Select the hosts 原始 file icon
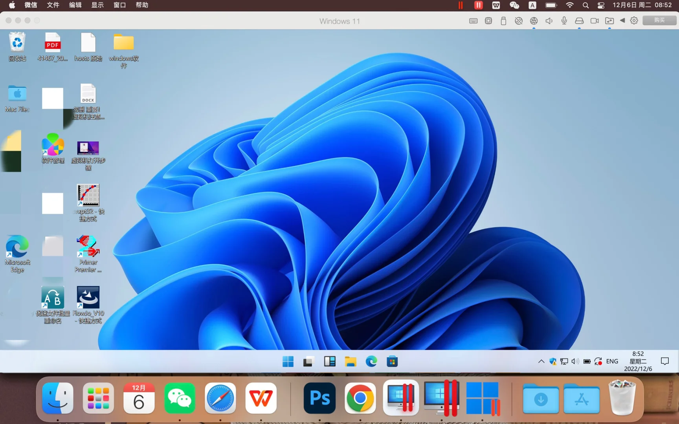 click(88, 47)
